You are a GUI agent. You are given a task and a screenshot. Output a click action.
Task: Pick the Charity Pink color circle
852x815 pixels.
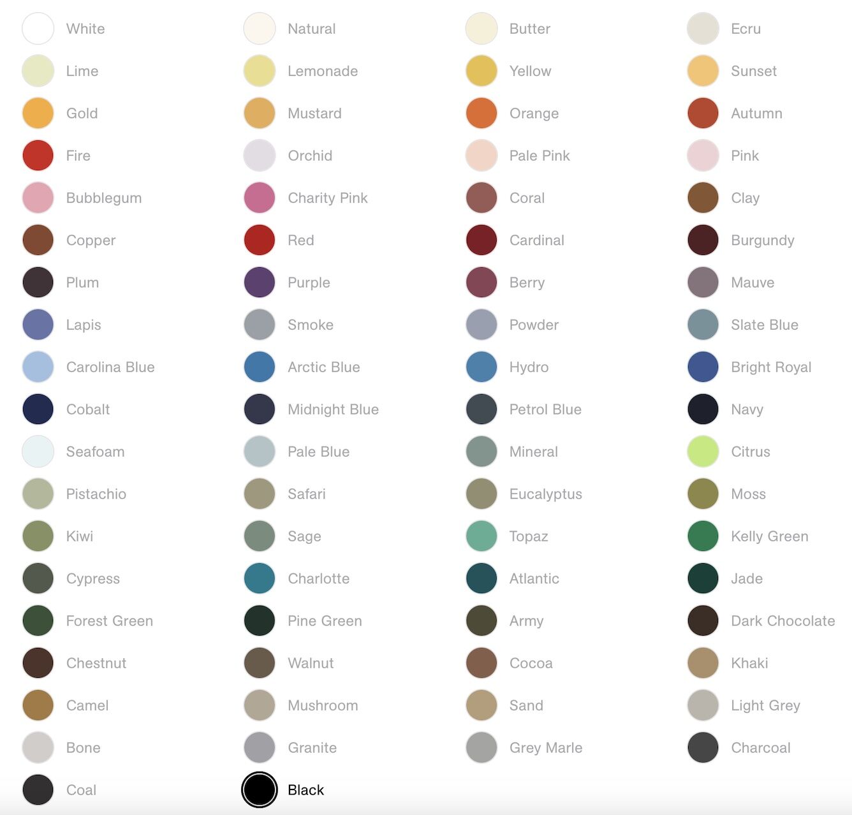coord(260,198)
